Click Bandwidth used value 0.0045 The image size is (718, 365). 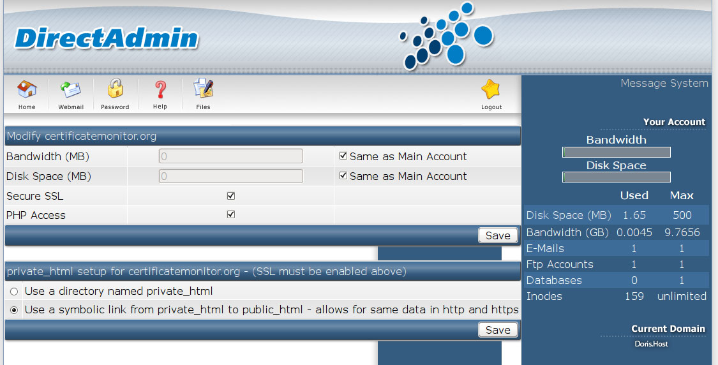(x=634, y=232)
